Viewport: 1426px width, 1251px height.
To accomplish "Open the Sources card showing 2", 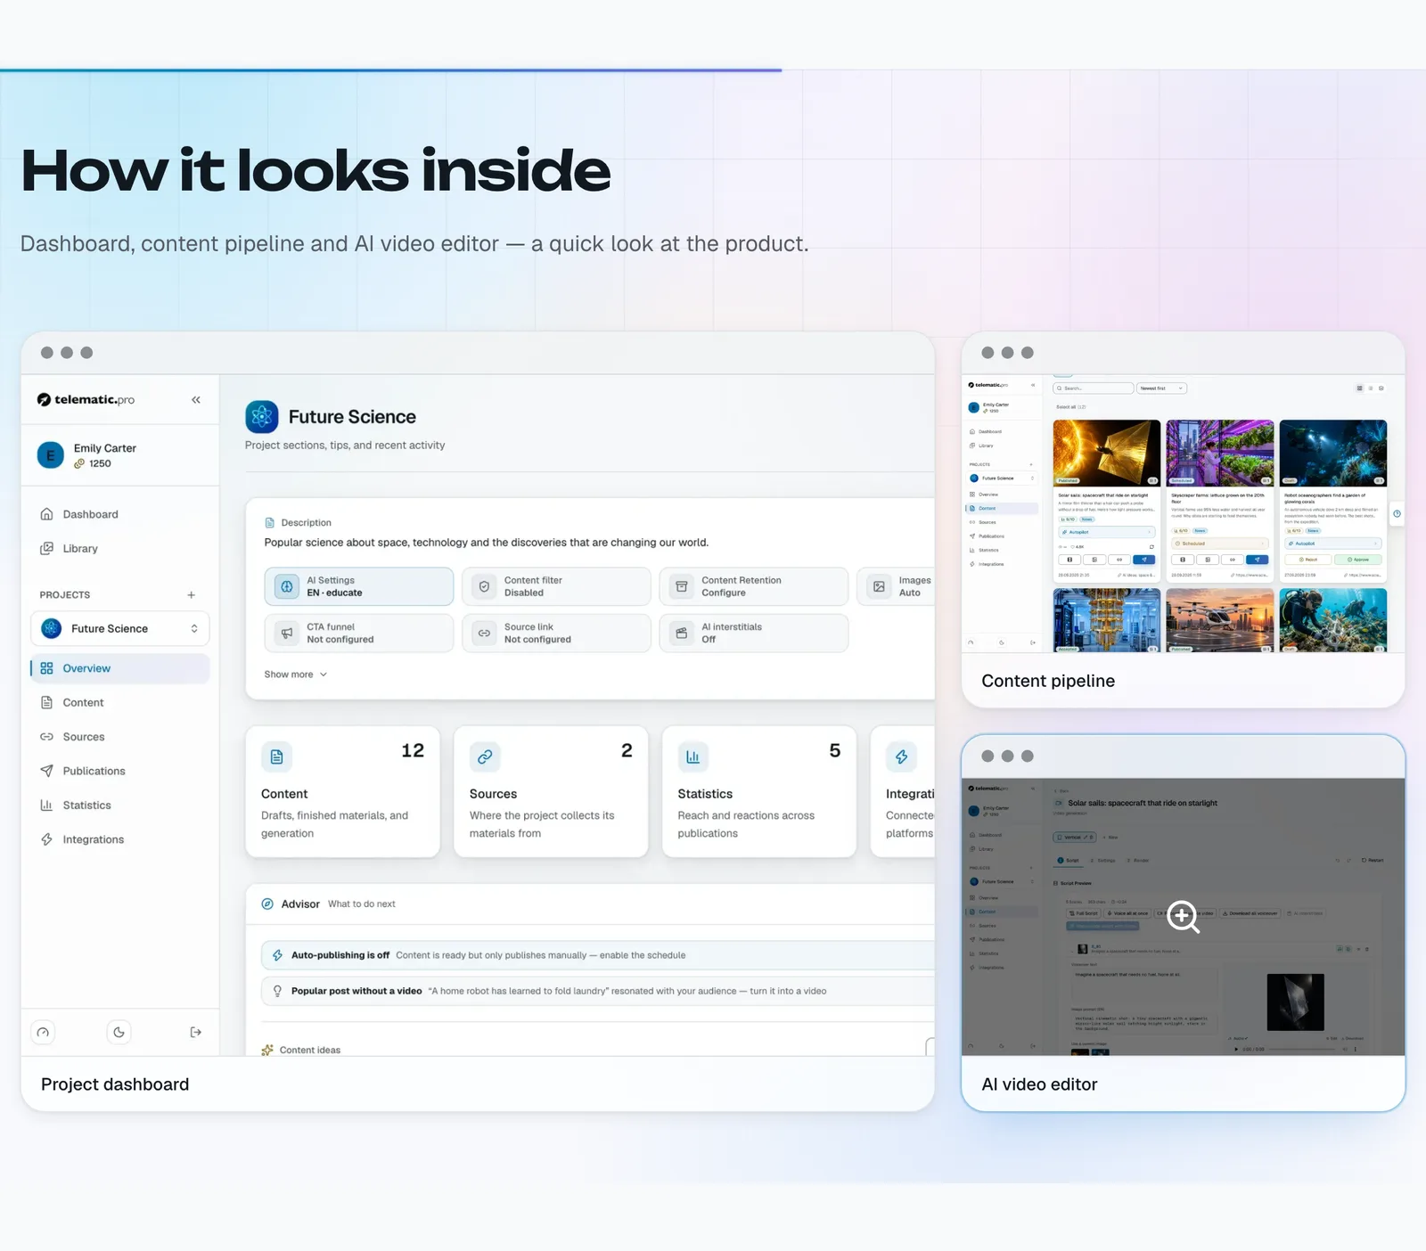I will pos(551,792).
